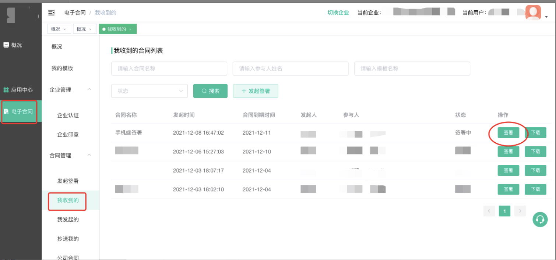The width and height of the screenshot is (556, 260).
Task: Click 签署 for the 手机端签署 contract
Action: (x=508, y=133)
